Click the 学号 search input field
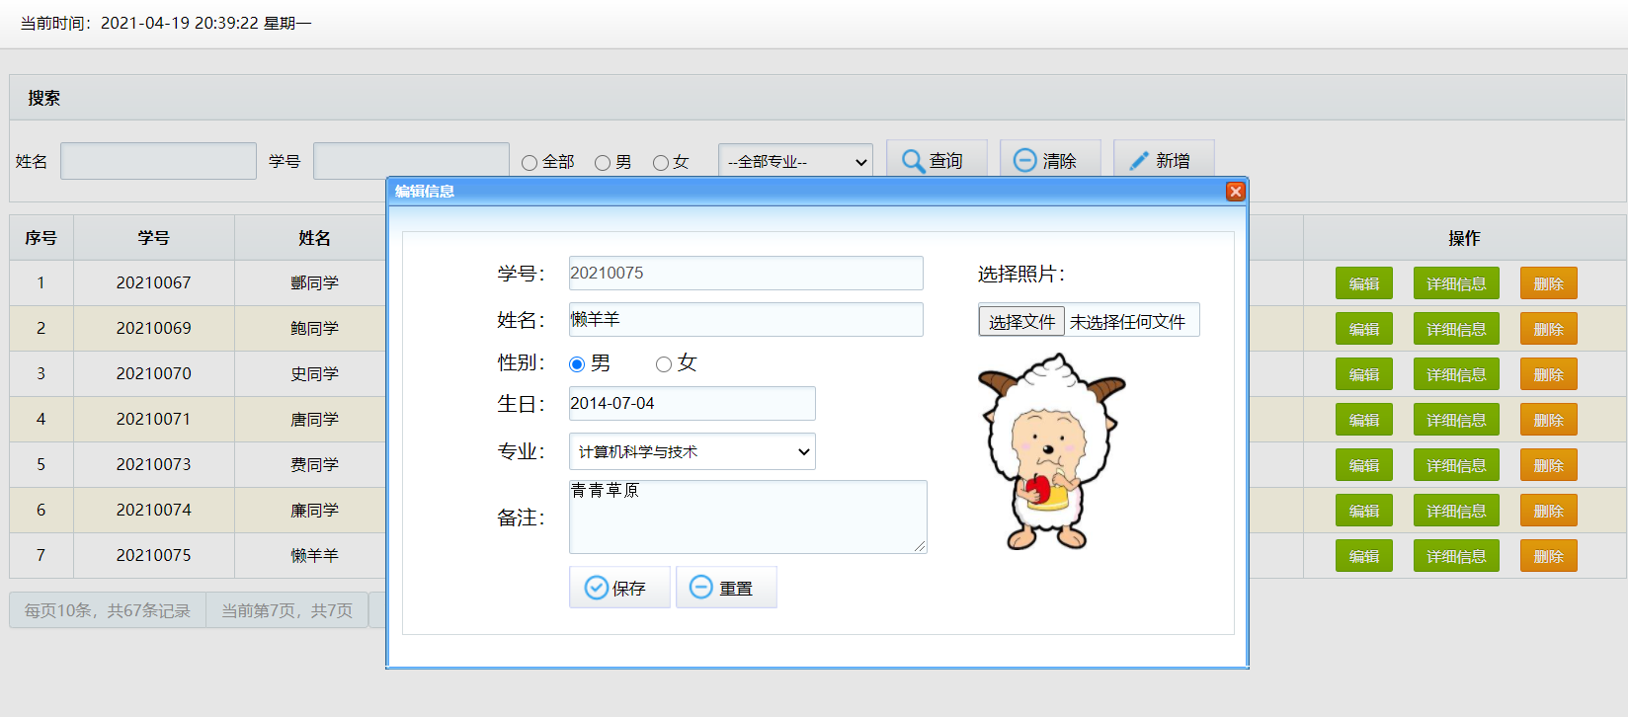 (x=411, y=161)
